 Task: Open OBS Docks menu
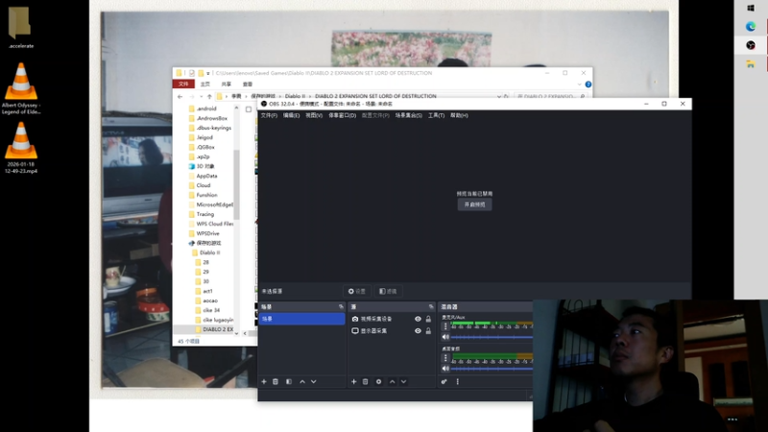pyautogui.click(x=342, y=115)
